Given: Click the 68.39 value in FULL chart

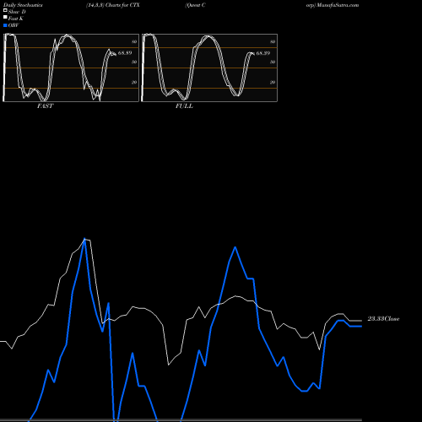Looking at the screenshot, I should point(263,53).
